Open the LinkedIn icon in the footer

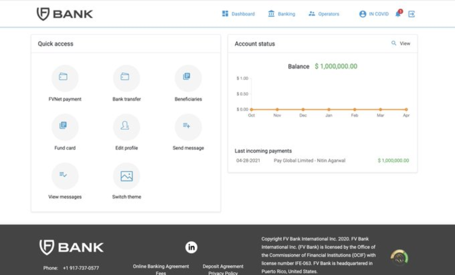(x=191, y=247)
